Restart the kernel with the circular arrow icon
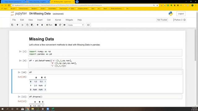Screen dimensions: 198x111 pyautogui.click(x=60, y=25)
